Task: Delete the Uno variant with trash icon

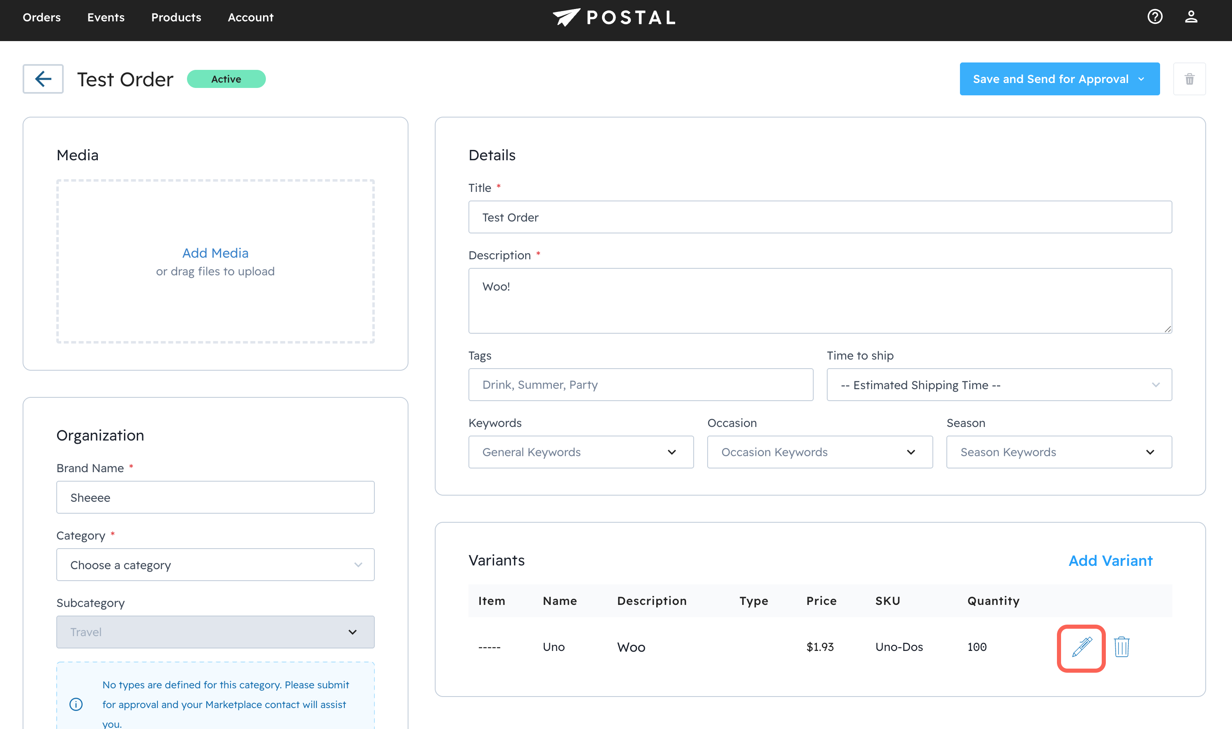Action: [1121, 647]
